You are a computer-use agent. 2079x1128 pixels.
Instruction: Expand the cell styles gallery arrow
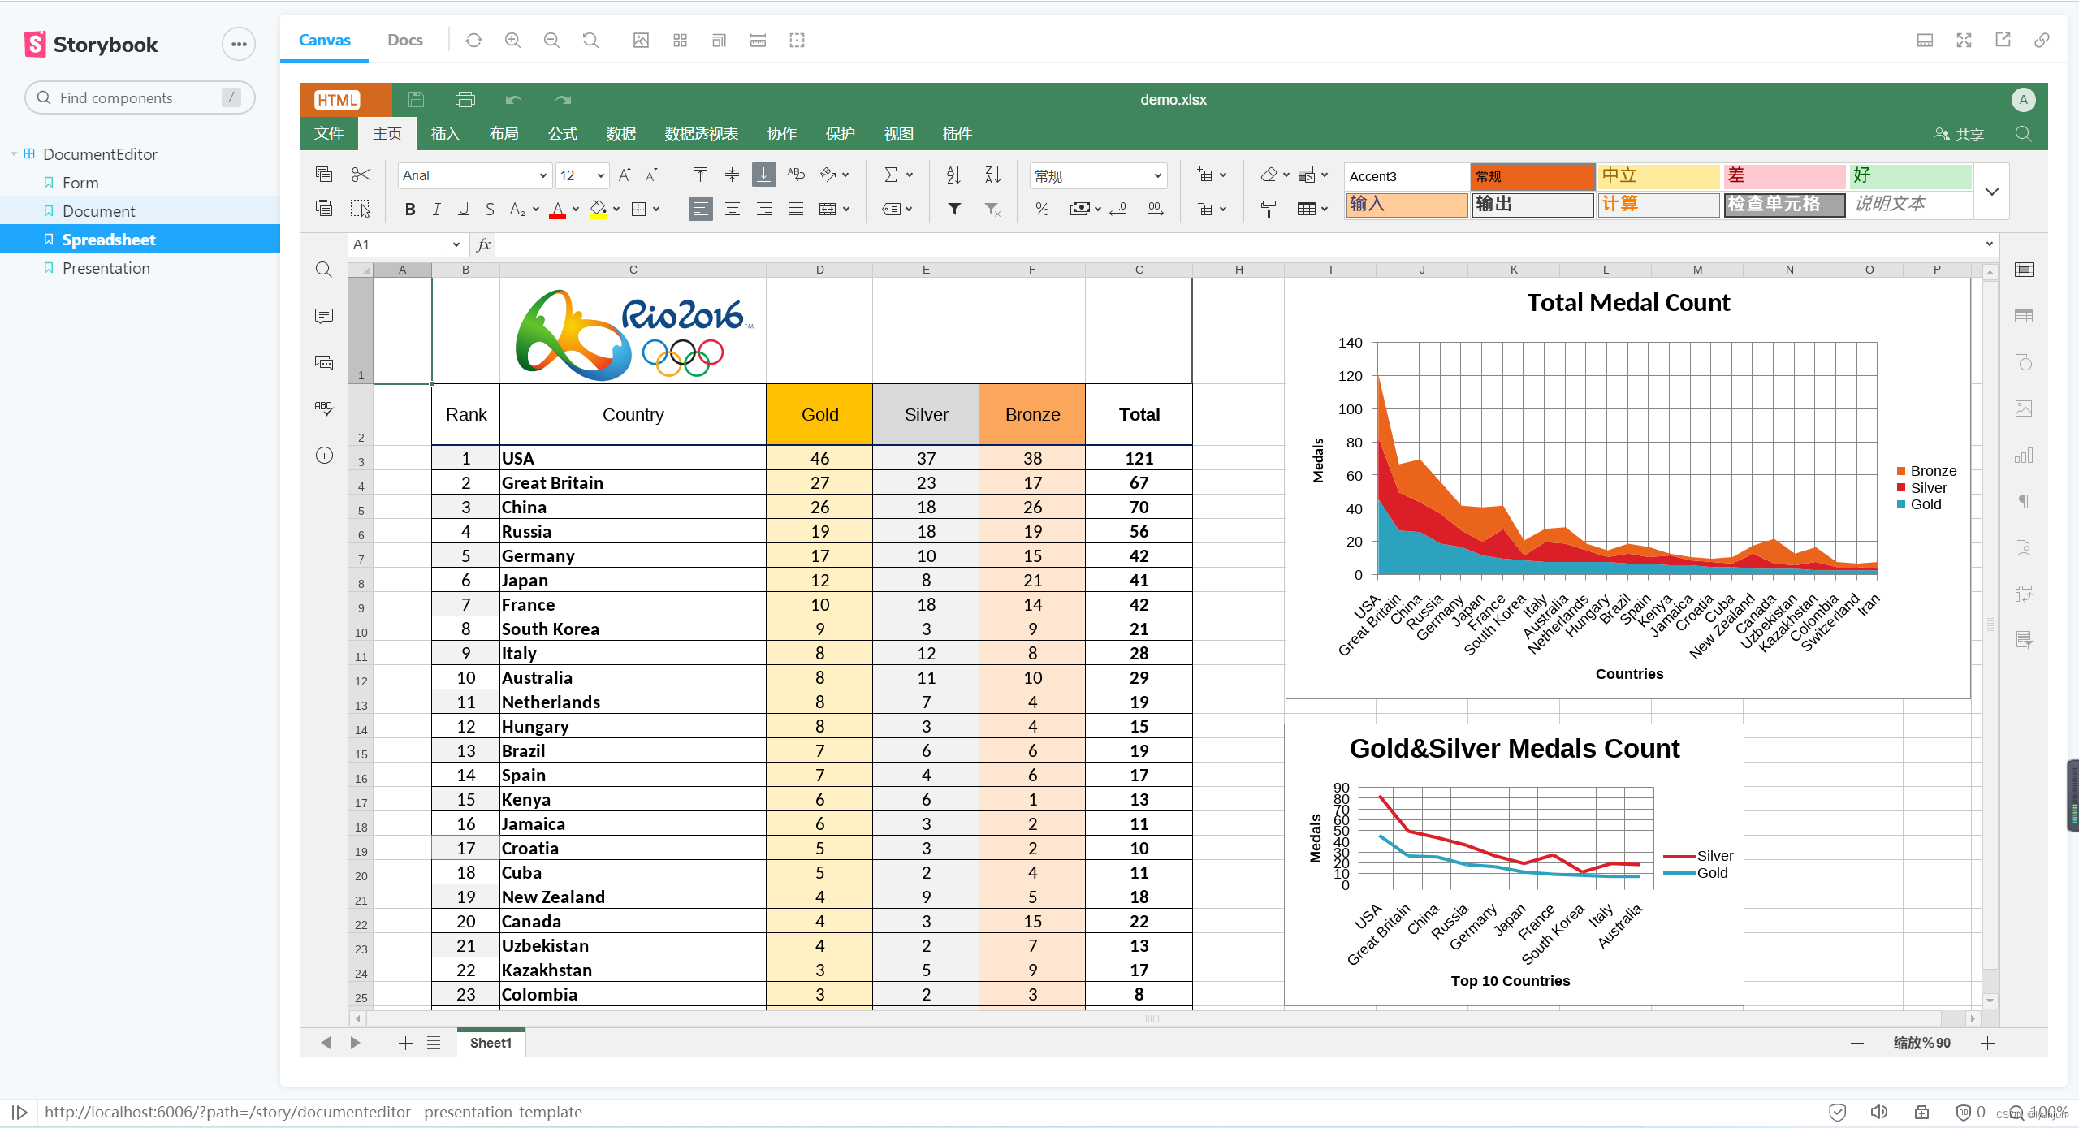click(1991, 192)
